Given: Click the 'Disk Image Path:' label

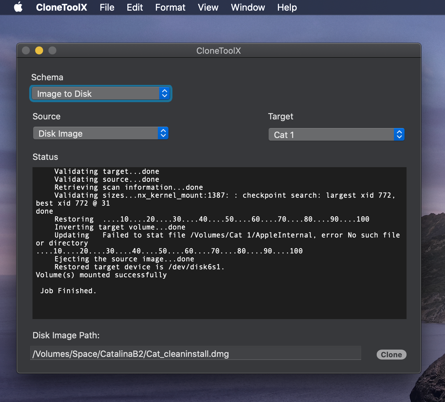Looking at the screenshot, I should click(x=66, y=335).
